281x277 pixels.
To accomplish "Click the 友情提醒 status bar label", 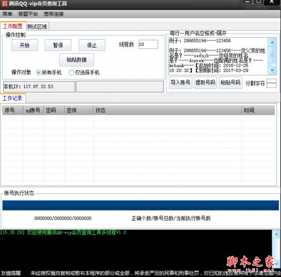I will [x=11, y=273].
